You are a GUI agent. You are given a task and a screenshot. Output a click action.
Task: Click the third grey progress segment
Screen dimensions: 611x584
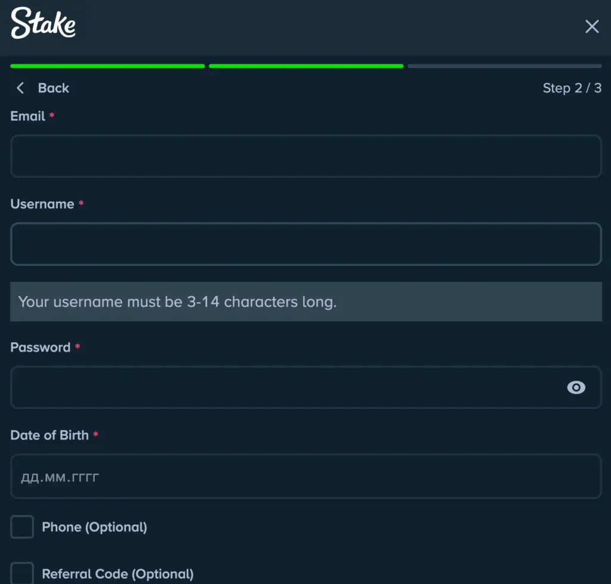click(505, 66)
